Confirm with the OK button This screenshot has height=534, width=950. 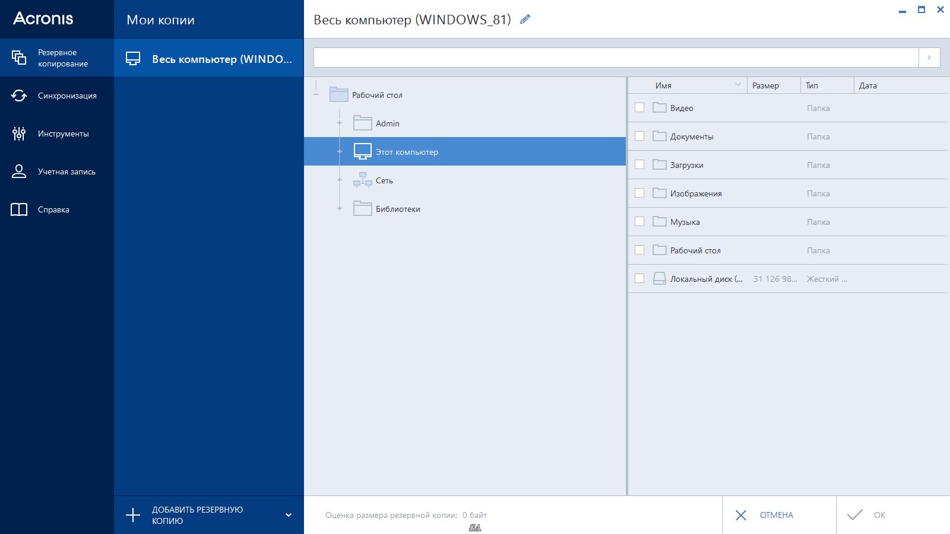(893, 515)
